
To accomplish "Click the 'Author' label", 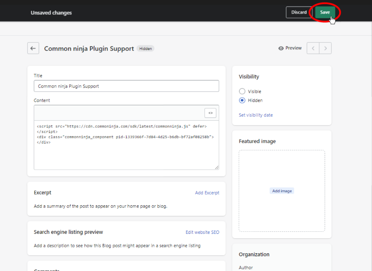I will [246, 268].
